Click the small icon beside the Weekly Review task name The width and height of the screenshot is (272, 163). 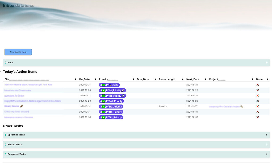tap(22, 106)
